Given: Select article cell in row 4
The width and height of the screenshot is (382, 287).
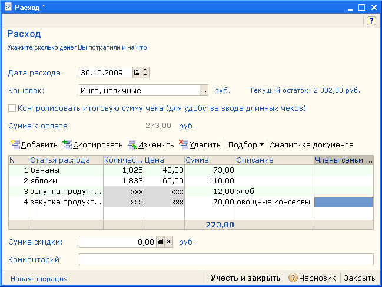Looking at the screenshot, I should pos(66,202).
